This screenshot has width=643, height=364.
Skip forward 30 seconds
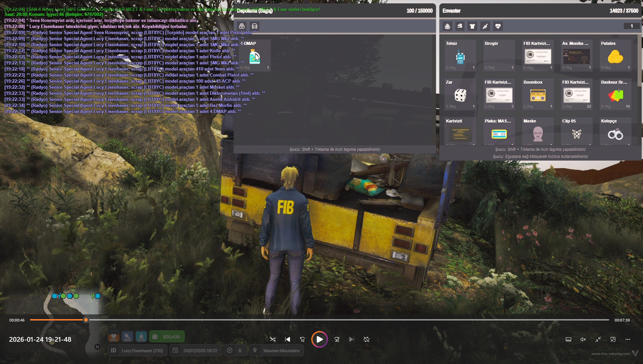(337, 339)
